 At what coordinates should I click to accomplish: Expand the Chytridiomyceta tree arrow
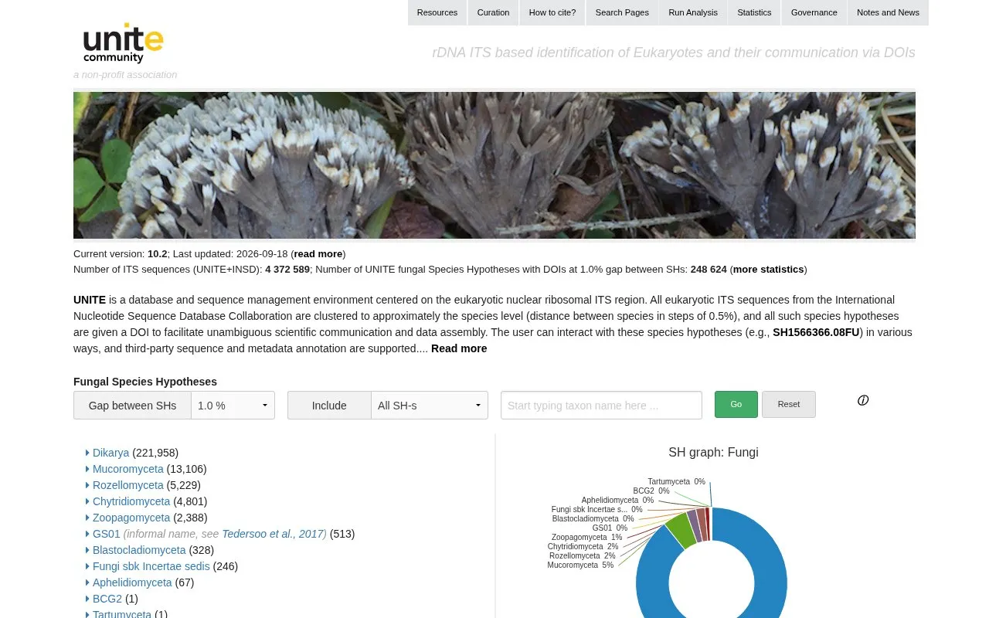(x=87, y=501)
